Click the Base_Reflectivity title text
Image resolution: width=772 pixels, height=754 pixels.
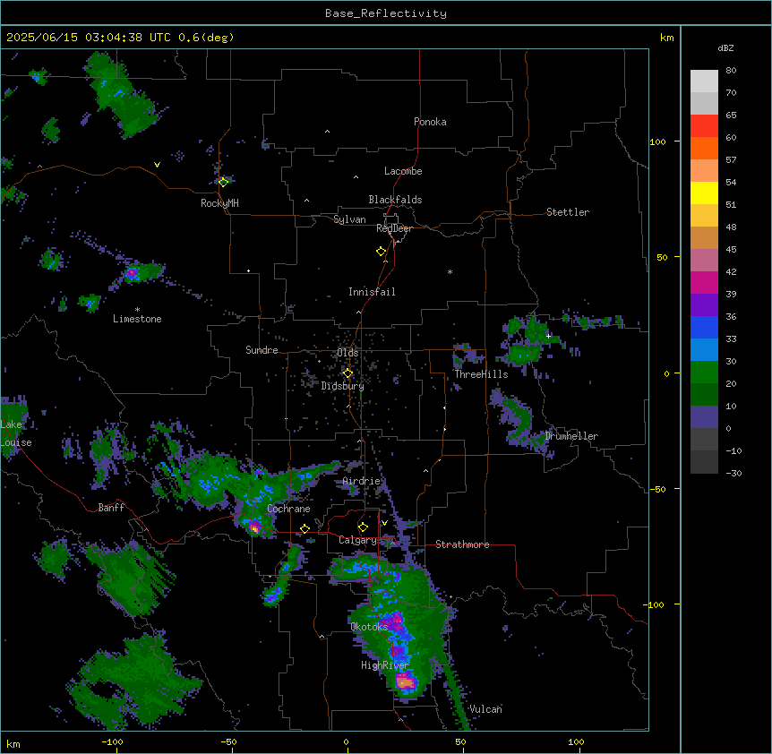coord(386,13)
